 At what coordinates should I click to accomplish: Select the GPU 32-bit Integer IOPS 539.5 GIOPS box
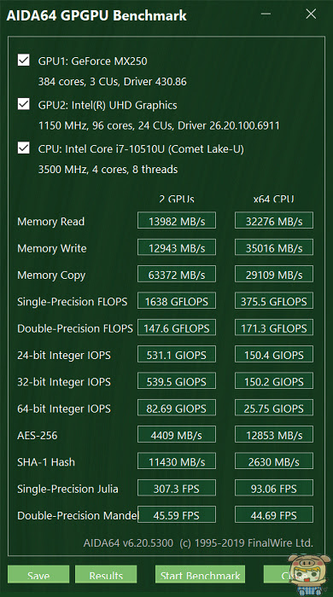pos(177,380)
